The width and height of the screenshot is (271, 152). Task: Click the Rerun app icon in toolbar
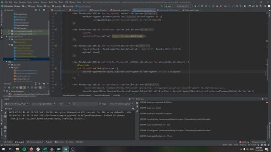[x=195, y=6]
